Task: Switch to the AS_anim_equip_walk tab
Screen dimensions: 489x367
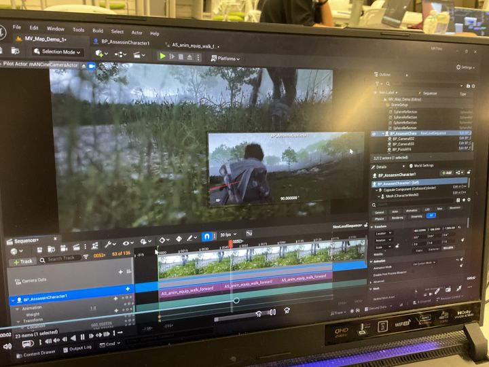Action: [192, 46]
